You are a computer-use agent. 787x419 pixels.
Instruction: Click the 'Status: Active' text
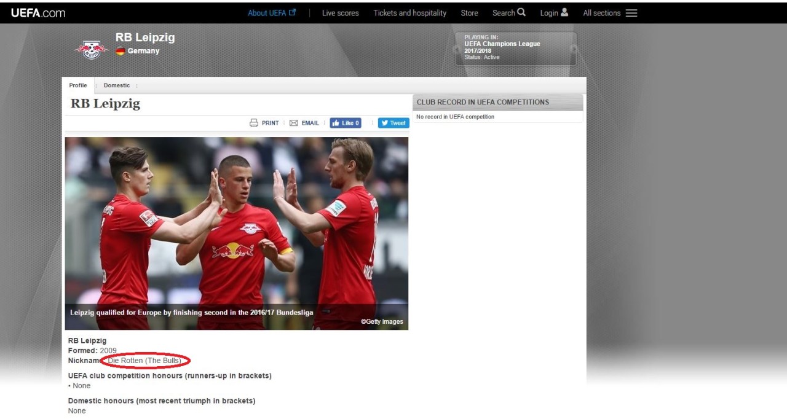482,57
